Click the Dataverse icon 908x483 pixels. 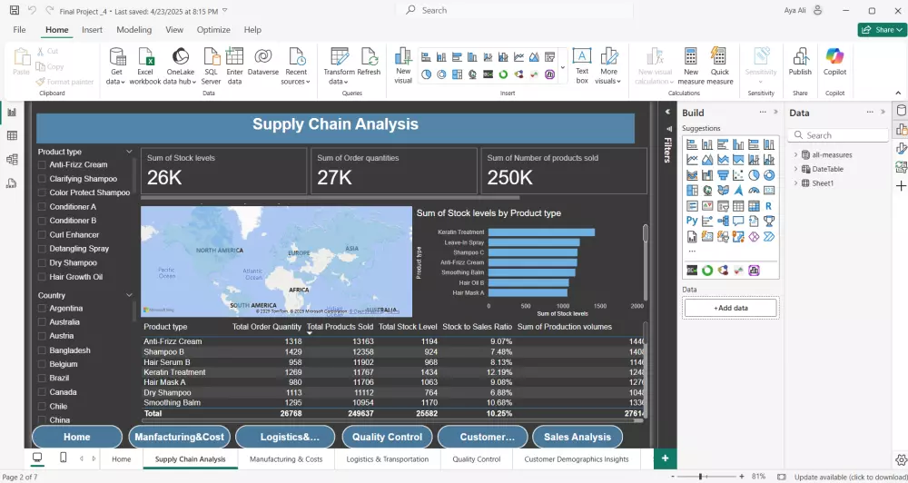tap(263, 57)
